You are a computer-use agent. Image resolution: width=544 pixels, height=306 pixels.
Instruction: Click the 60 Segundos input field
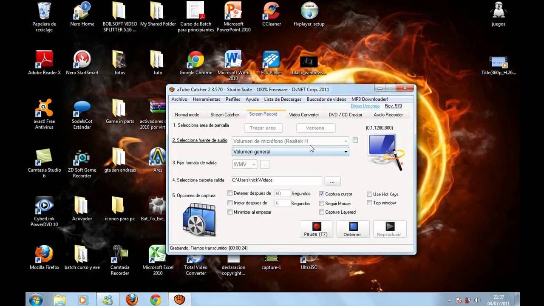[x=282, y=193]
